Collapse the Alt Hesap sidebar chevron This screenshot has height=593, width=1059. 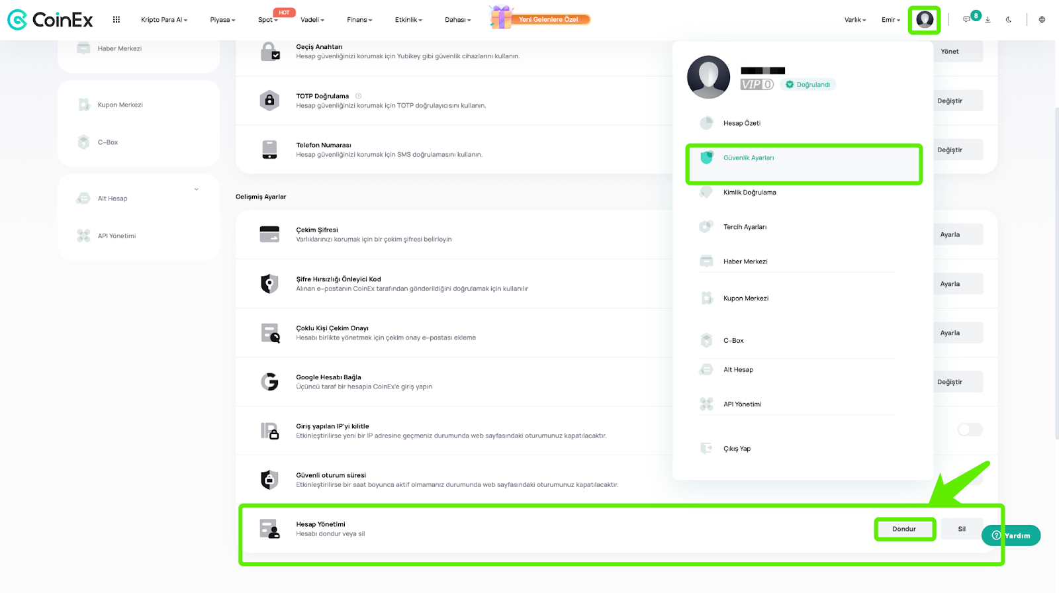point(197,189)
